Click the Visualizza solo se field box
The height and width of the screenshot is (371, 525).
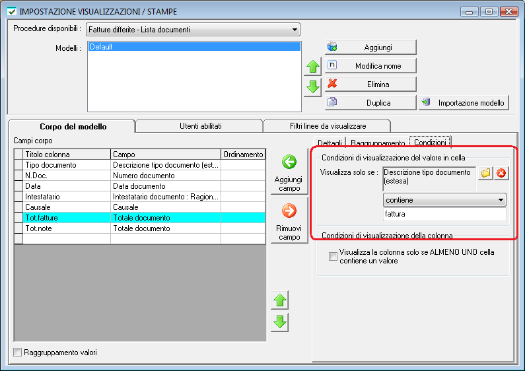click(429, 179)
